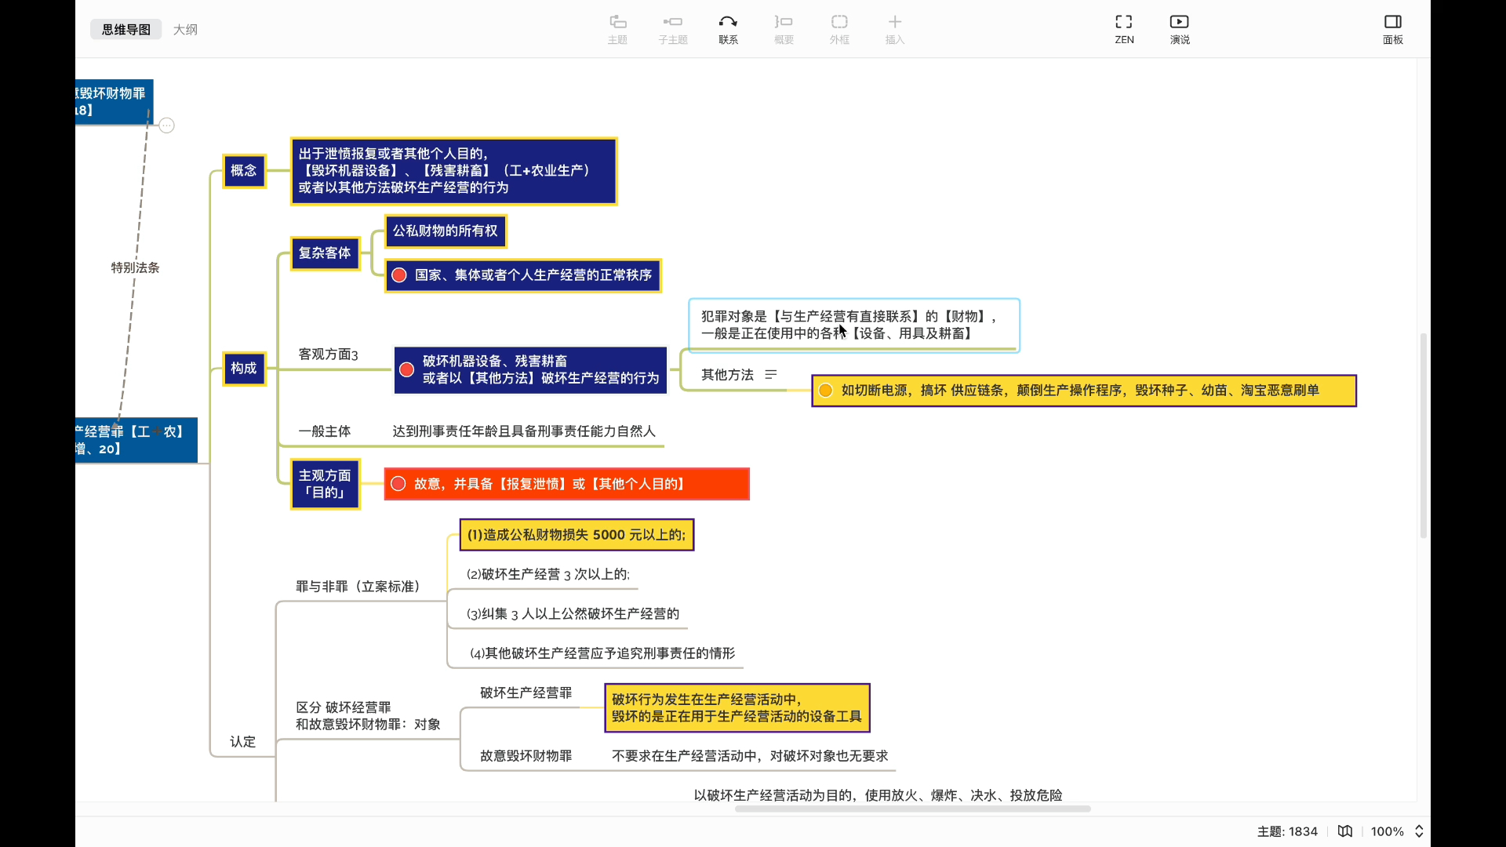Image resolution: width=1506 pixels, height=847 pixels.
Task: Select (4)其他破坏生产经营 node
Action: click(x=602, y=653)
